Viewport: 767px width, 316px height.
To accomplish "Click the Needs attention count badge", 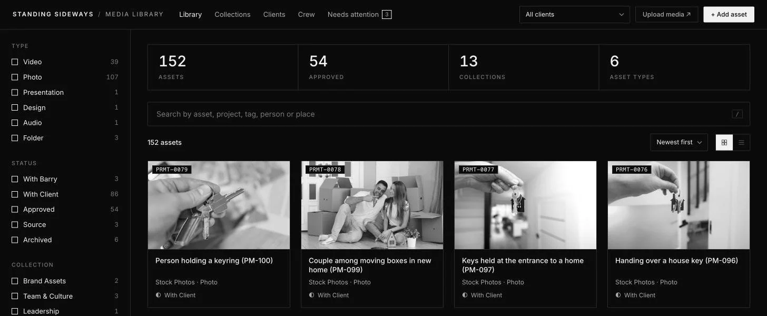I will click(x=387, y=14).
